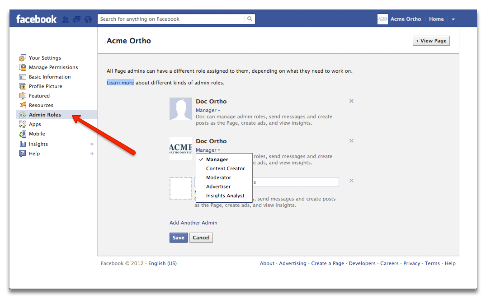Click the Manage Permissions lock icon
Screen dimensions: 486x299
coord(22,67)
